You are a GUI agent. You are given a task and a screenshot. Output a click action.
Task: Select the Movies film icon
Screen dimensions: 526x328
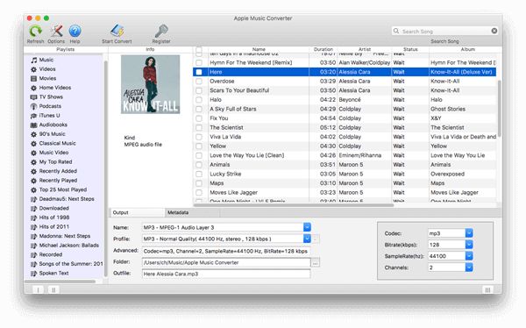pos(34,79)
